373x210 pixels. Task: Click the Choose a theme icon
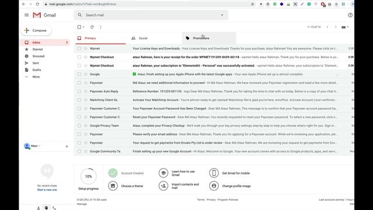[112, 185]
